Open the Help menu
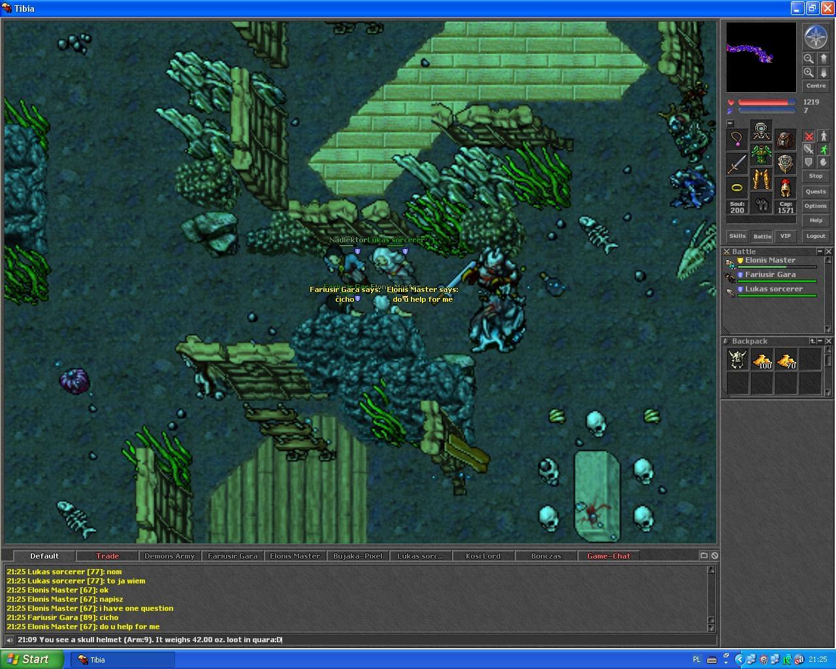836x669 pixels. pyautogui.click(x=816, y=220)
